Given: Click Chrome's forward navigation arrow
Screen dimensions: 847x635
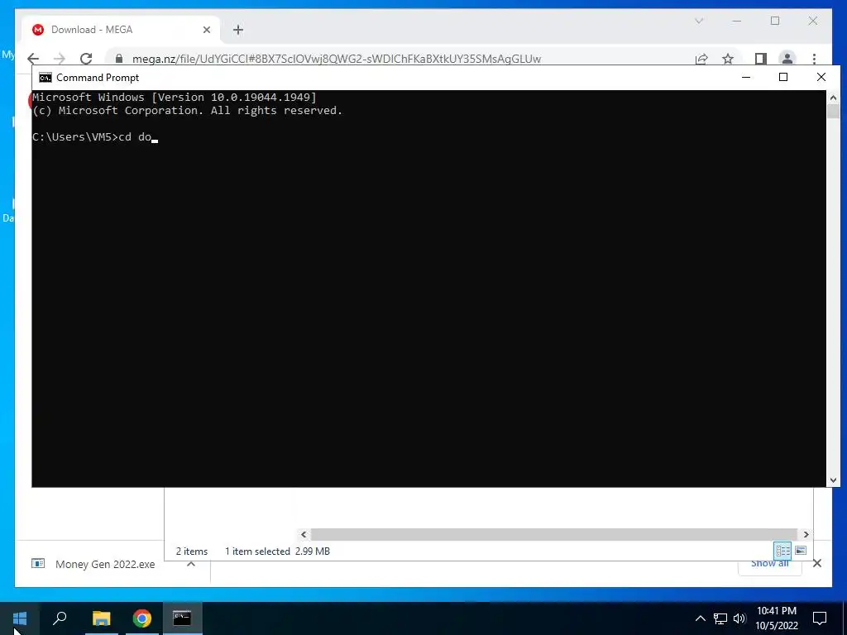Looking at the screenshot, I should coord(60,59).
